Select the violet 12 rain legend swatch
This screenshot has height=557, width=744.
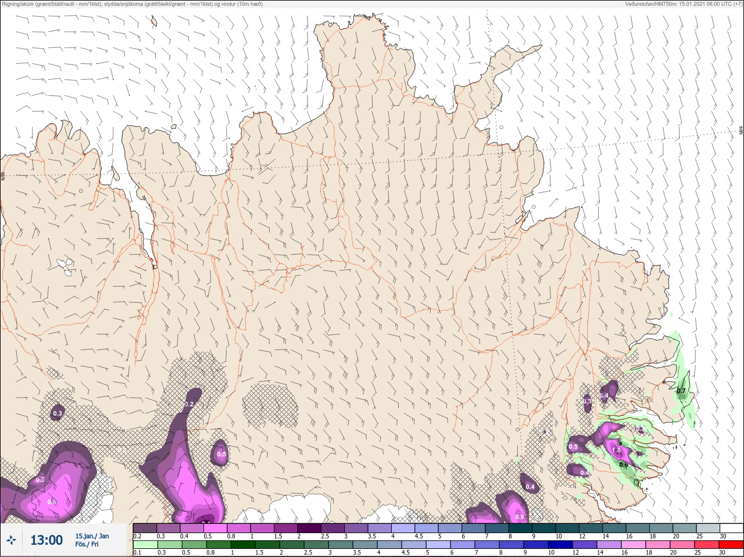(x=584, y=545)
